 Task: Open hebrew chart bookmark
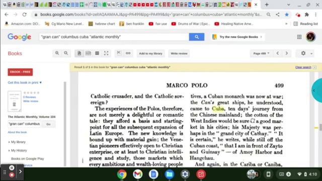point(102,24)
